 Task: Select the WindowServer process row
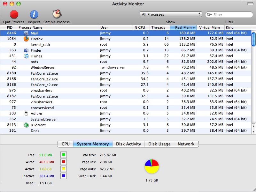pyautogui.click(x=126, y=68)
